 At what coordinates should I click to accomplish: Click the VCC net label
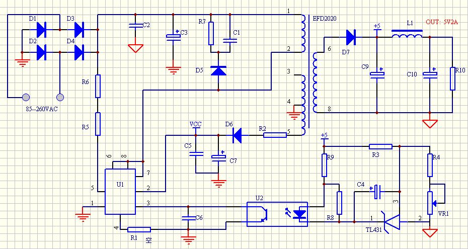coord(195,123)
